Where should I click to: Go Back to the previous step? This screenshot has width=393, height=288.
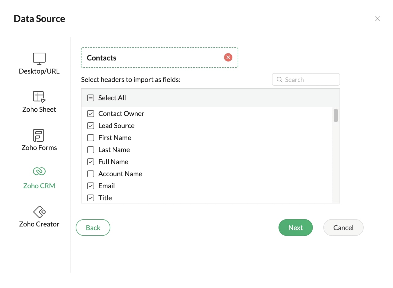point(93,228)
